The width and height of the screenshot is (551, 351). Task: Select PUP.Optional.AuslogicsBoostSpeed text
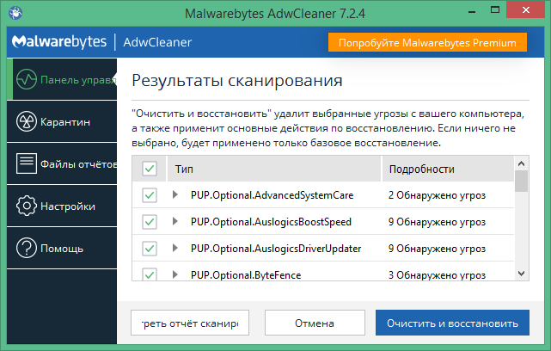pyautogui.click(x=271, y=222)
